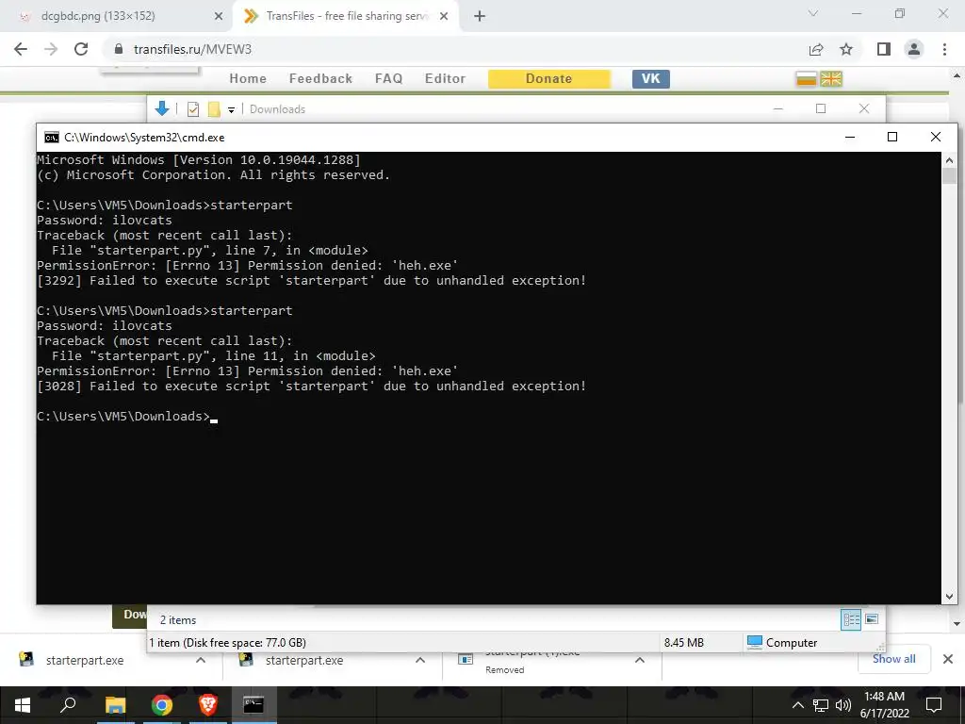Expand Quick Access Toolbar dropdown in Downloads window
This screenshot has width=965, height=724.
[x=232, y=110]
